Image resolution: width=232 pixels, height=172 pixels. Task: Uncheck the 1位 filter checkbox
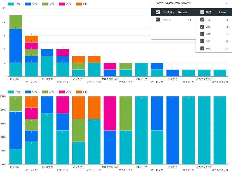point(202,20)
